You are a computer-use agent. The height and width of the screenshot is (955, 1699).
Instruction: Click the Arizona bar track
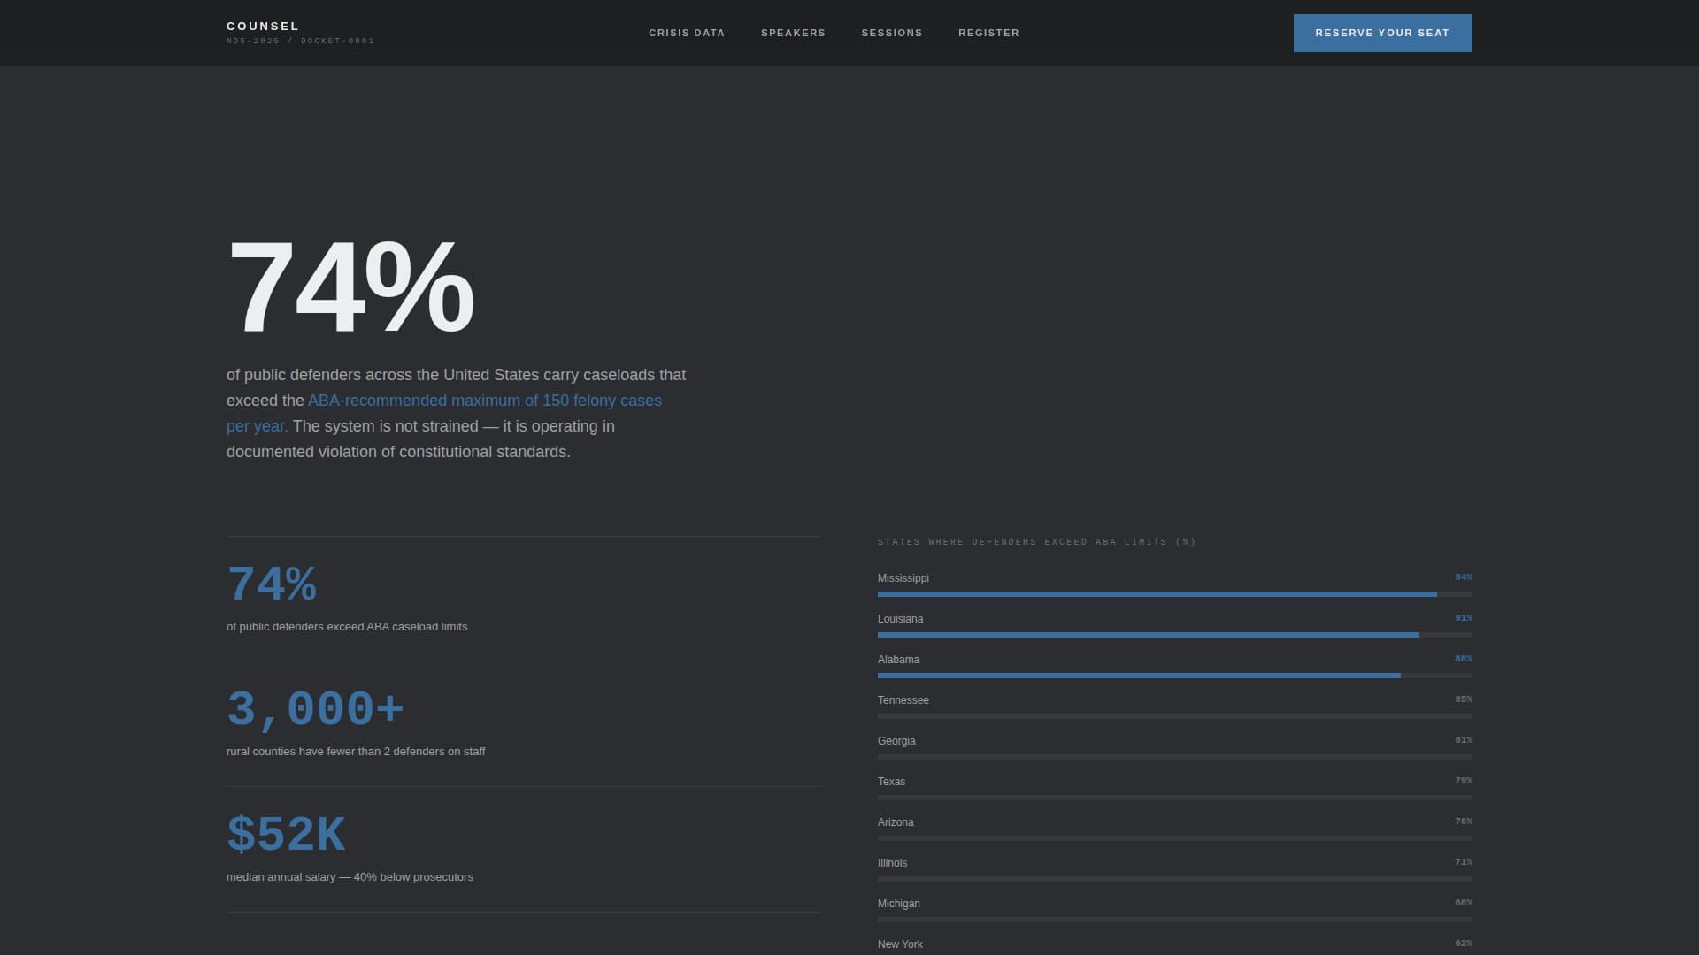pos(1175,838)
